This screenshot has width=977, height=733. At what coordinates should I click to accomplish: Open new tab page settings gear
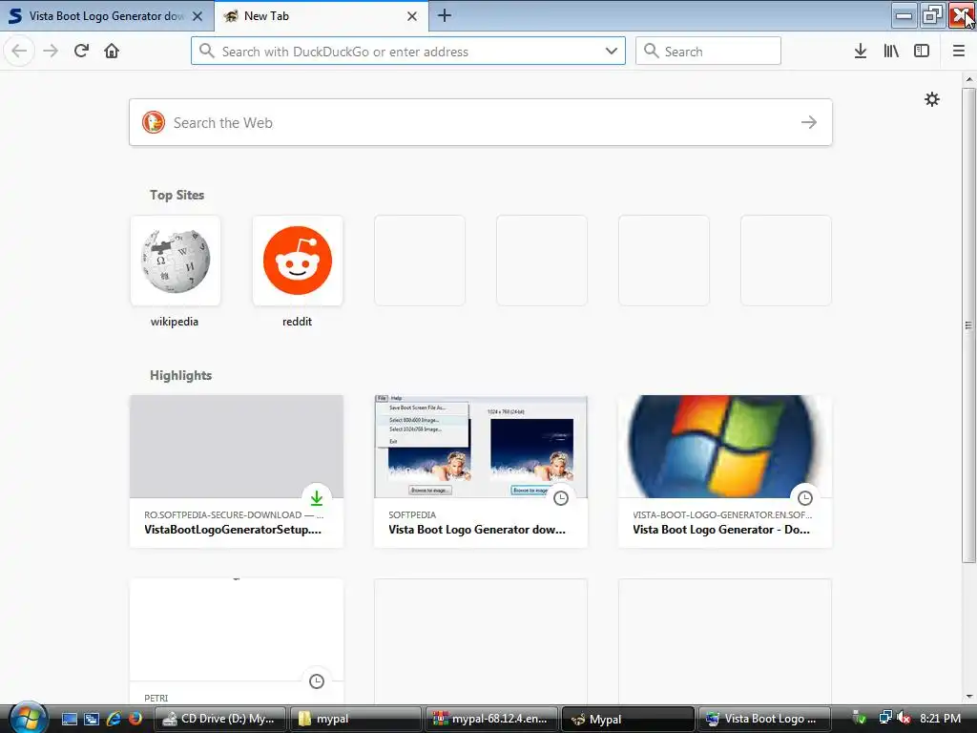coord(932,99)
